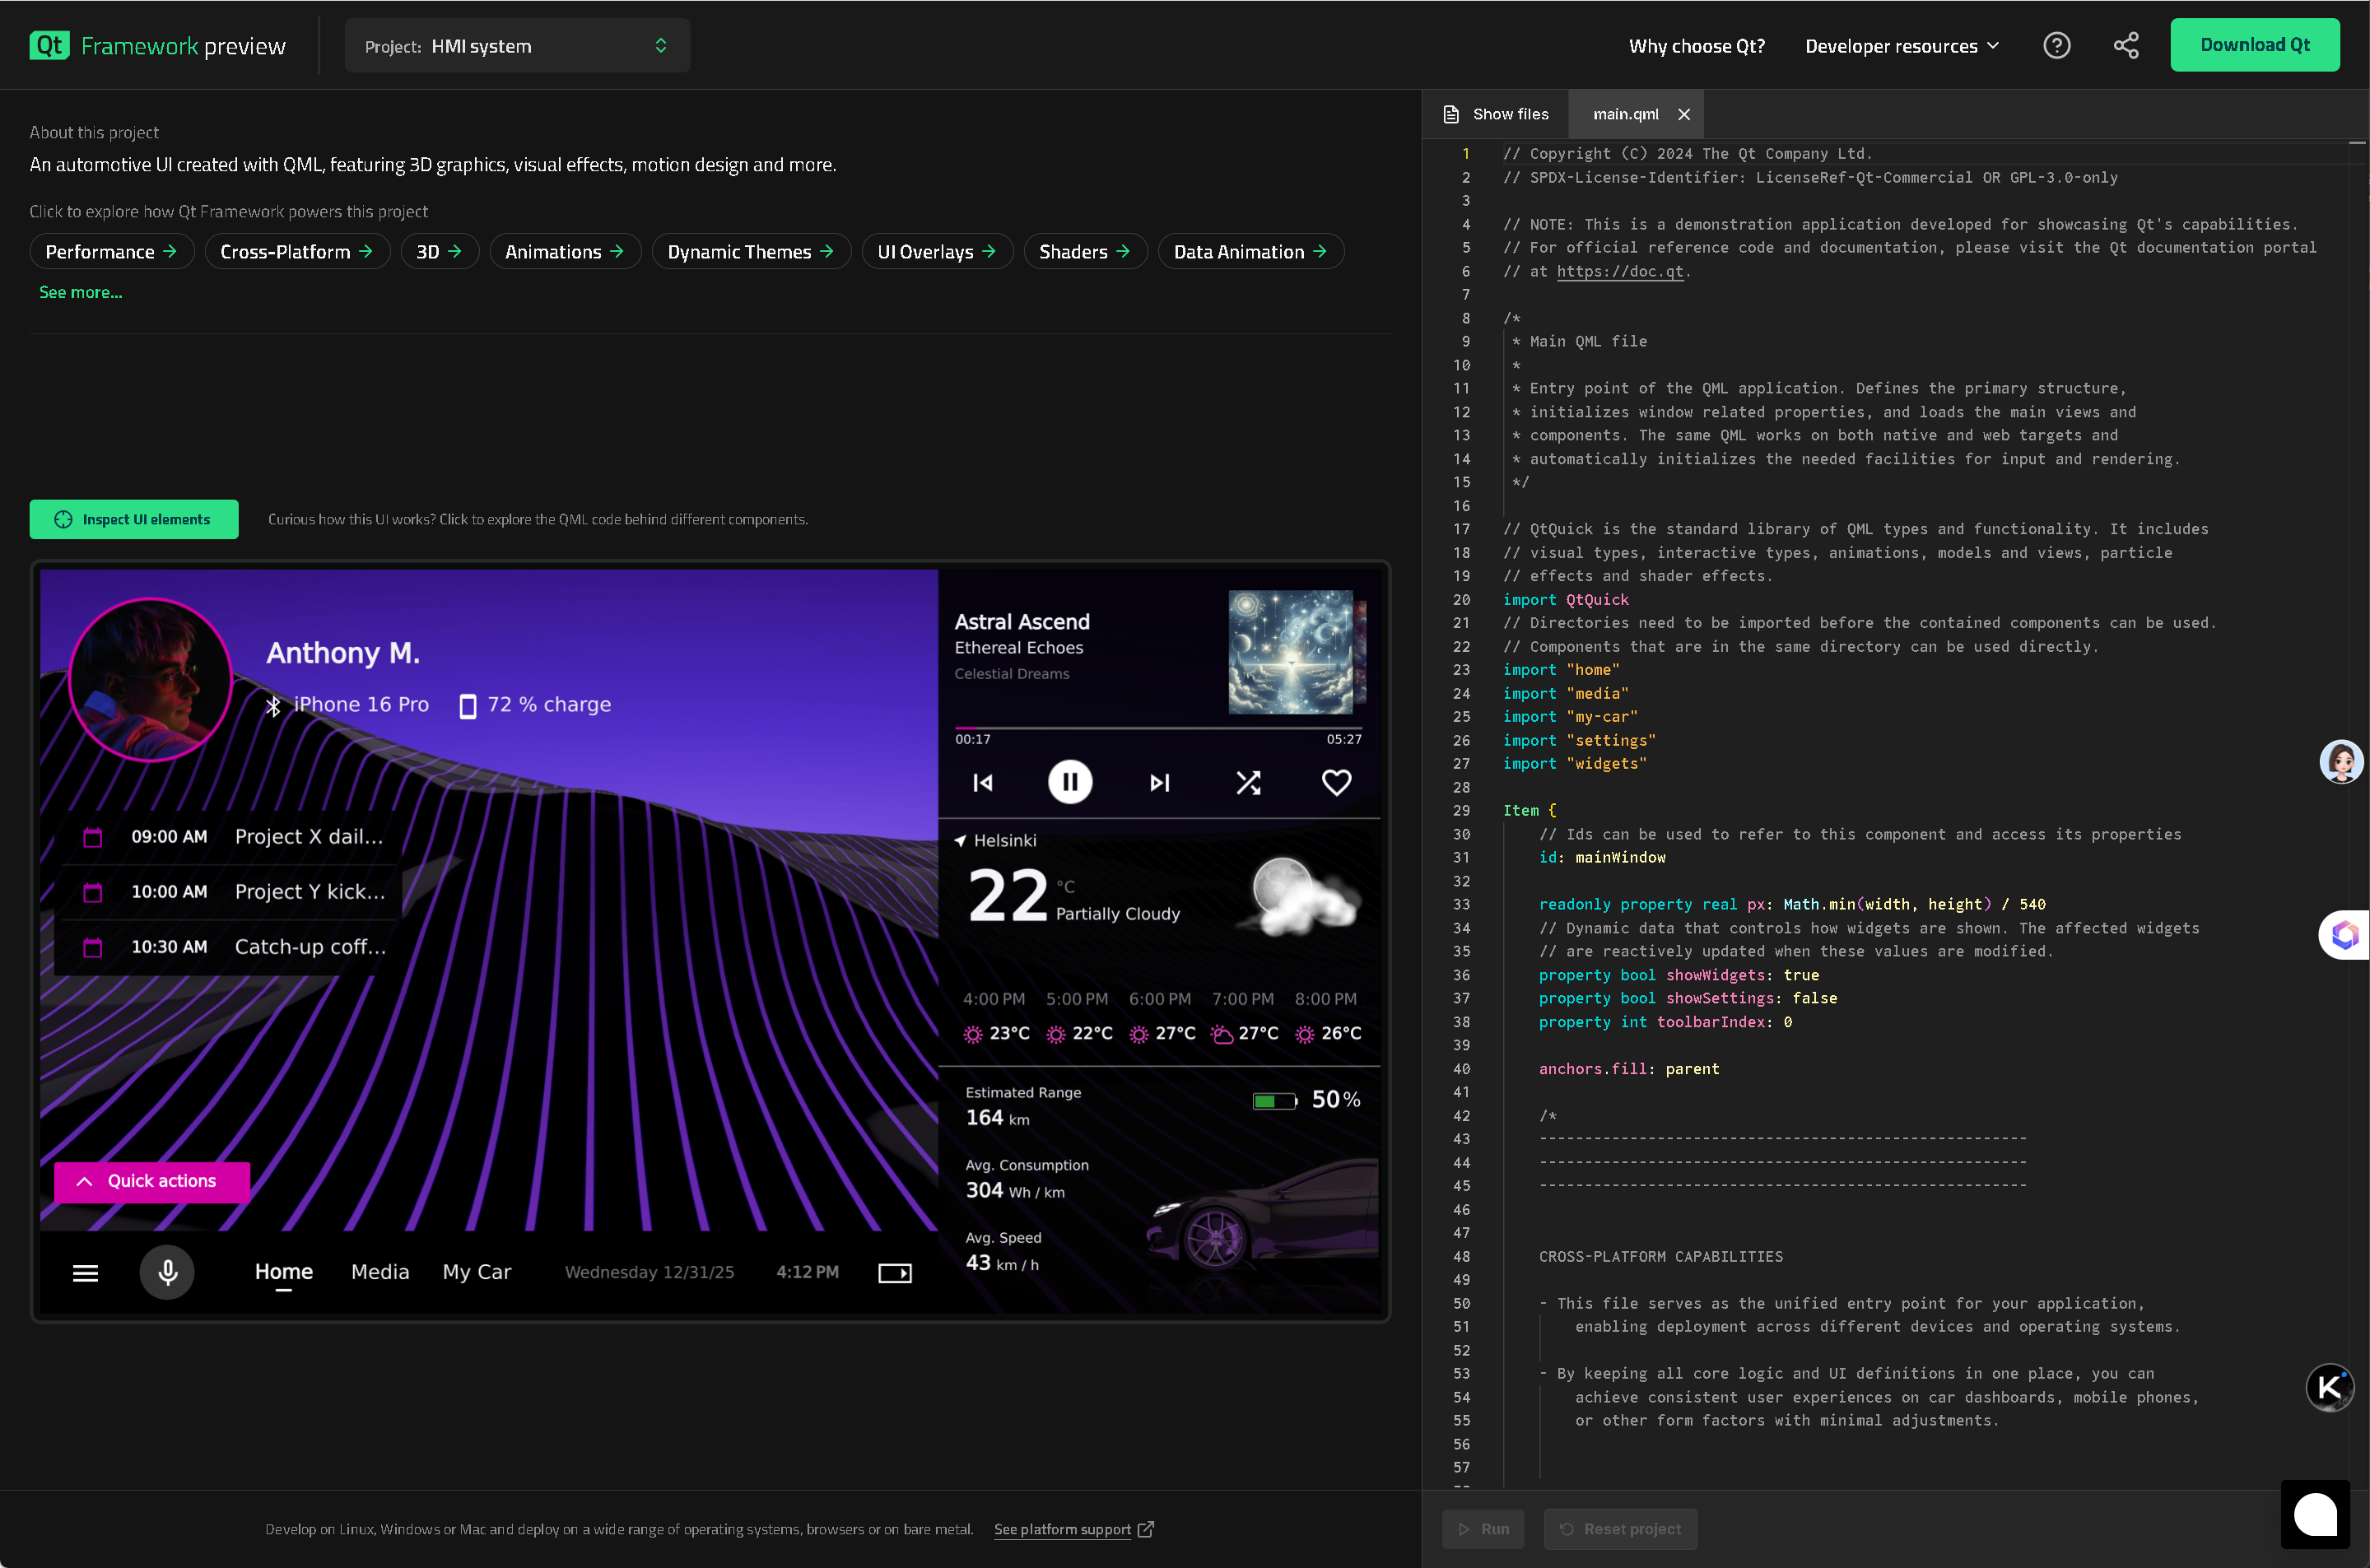This screenshot has height=1568, width=2370.
Task: Expand the Developer resources menu
Action: (1901, 46)
